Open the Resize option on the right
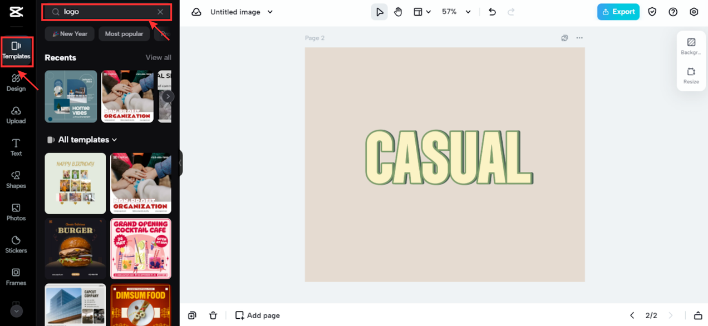The height and width of the screenshot is (326, 708). (x=691, y=76)
